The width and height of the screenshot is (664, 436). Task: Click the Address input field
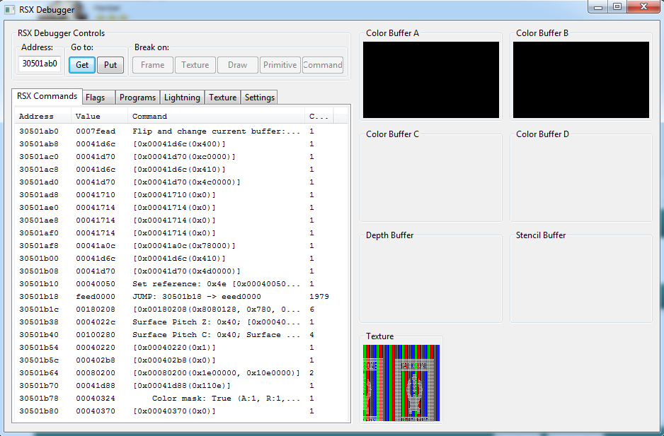point(40,64)
